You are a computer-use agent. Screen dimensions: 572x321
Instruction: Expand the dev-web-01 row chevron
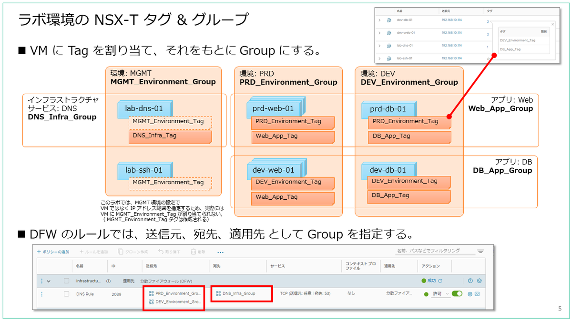[380, 33]
